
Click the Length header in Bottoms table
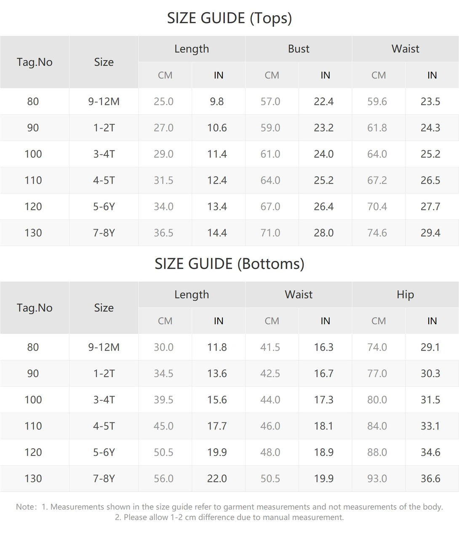point(192,295)
